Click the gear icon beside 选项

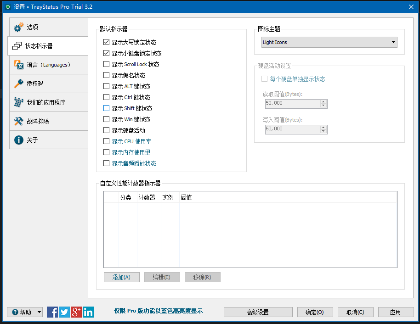(x=18, y=28)
